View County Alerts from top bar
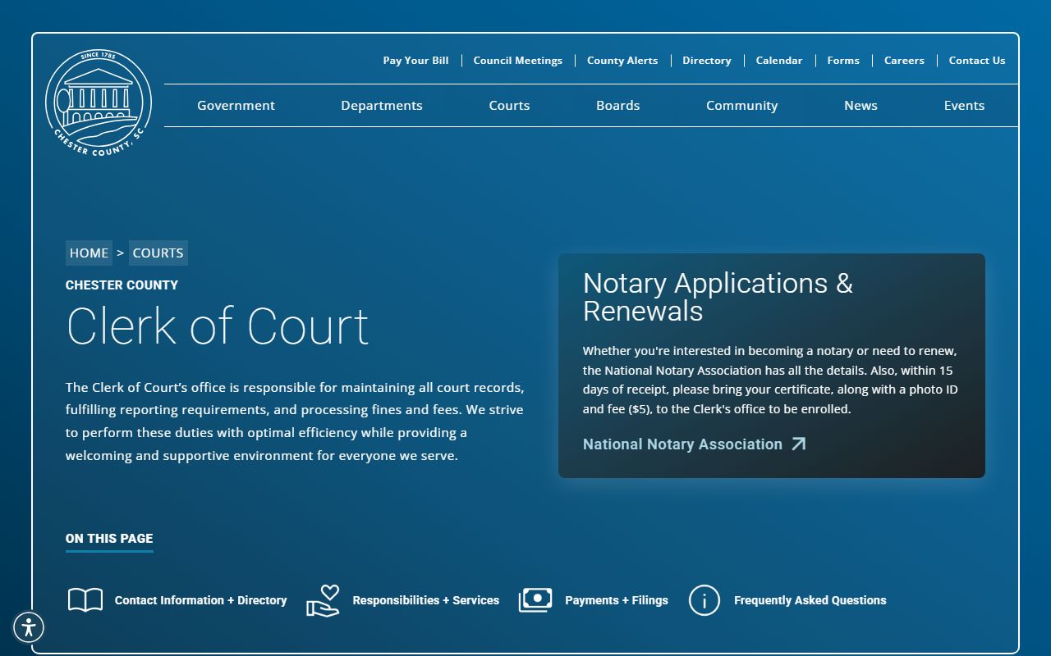Viewport: 1051px width, 656px height. coord(622,61)
